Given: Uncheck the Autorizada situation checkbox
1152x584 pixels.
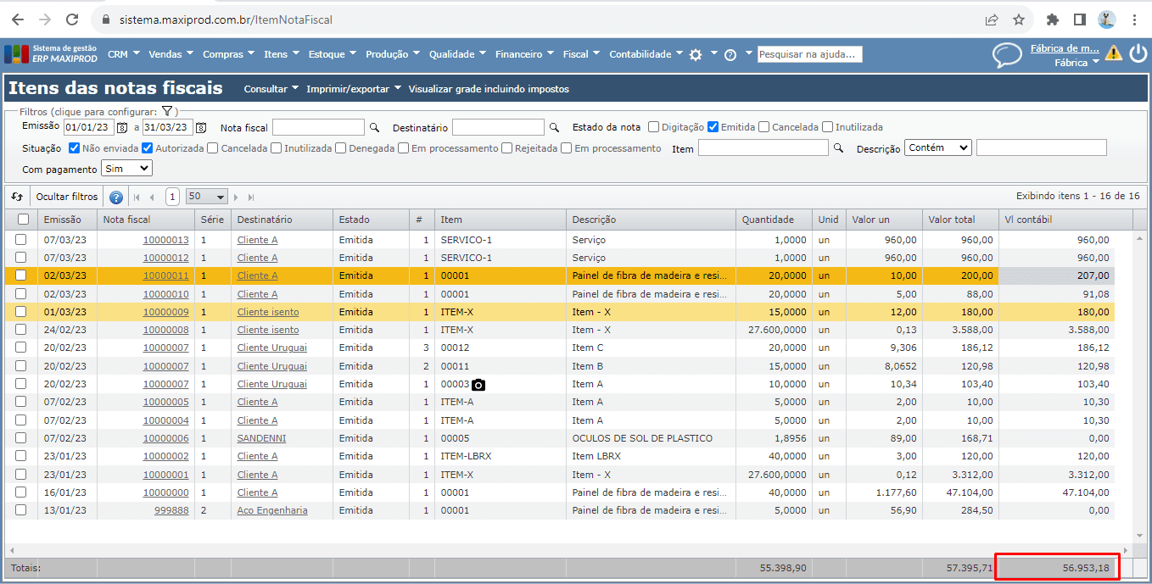Looking at the screenshot, I should pos(148,148).
